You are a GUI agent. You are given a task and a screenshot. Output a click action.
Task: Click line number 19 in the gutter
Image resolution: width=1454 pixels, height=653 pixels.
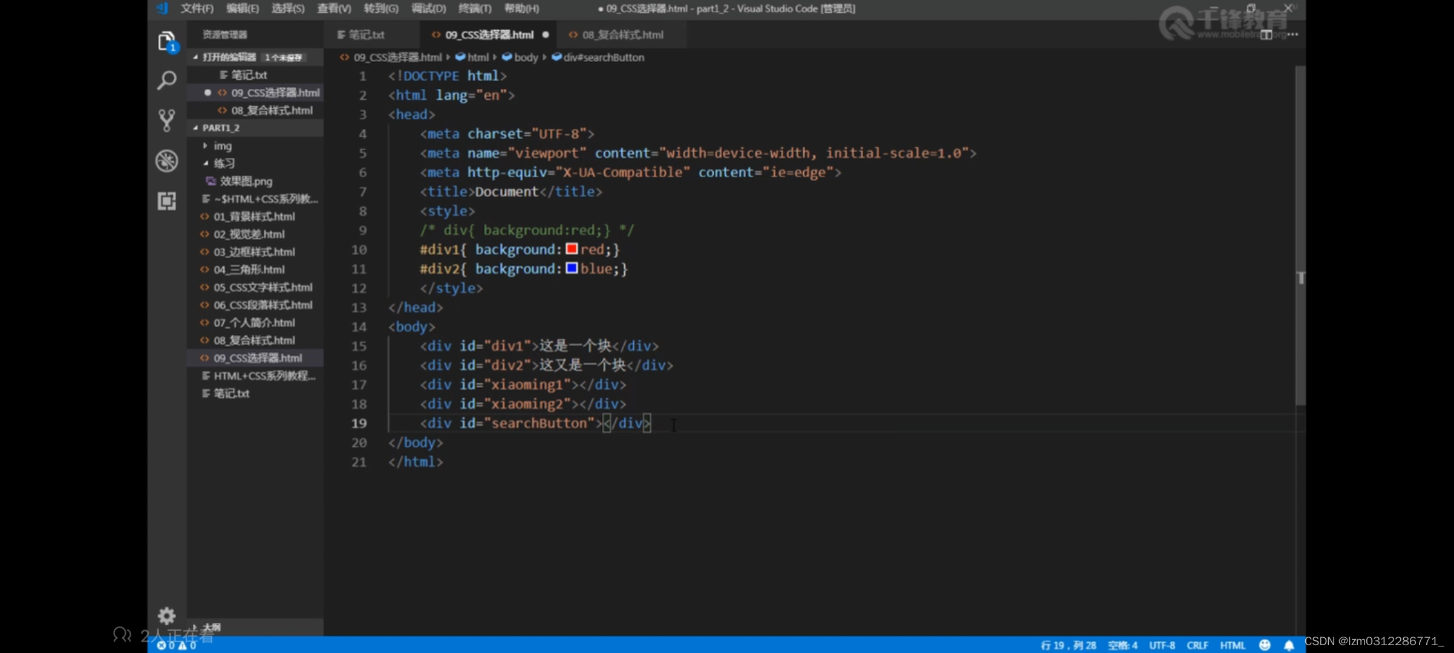(359, 423)
